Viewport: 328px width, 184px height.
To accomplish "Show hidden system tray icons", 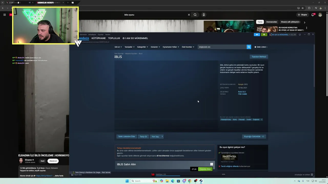I will [x=294, y=181].
